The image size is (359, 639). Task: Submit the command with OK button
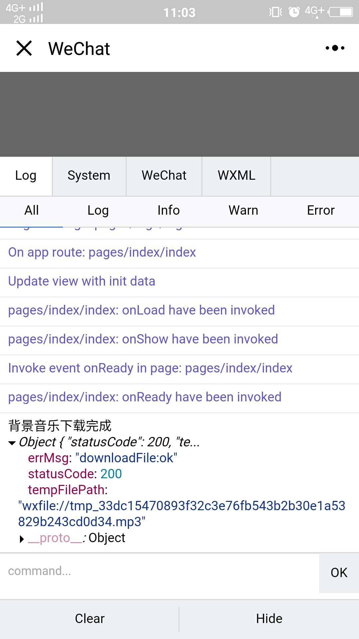(x=339, y=573)
